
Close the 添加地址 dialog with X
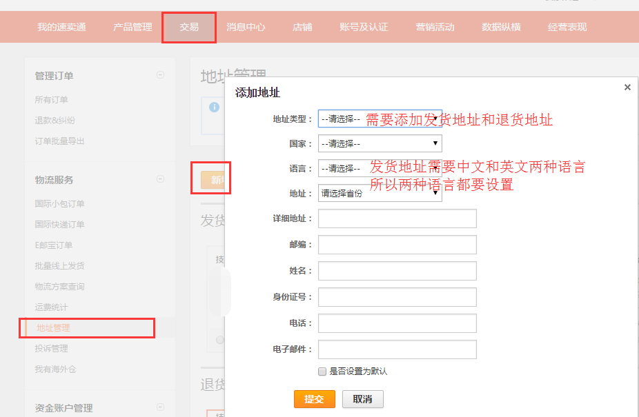(x=627, y=88)
